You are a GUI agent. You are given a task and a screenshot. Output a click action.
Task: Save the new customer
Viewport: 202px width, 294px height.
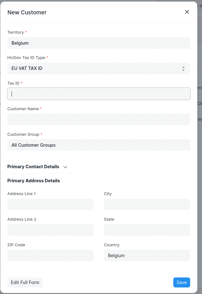(x=181, y=282)
